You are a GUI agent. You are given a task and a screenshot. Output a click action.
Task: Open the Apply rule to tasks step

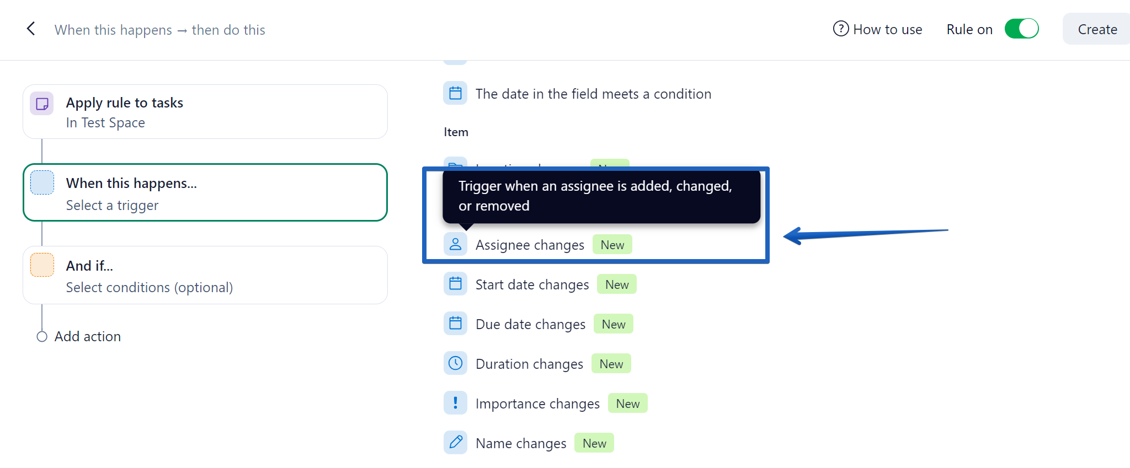click(x=205, y=112)
